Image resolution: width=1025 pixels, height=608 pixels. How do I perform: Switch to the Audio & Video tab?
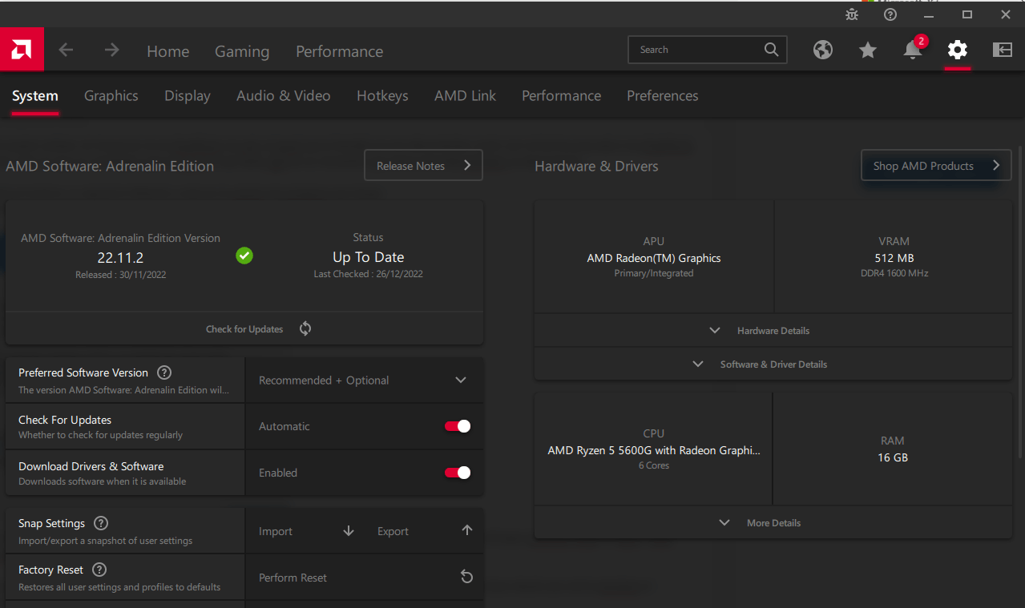point(284,96)
